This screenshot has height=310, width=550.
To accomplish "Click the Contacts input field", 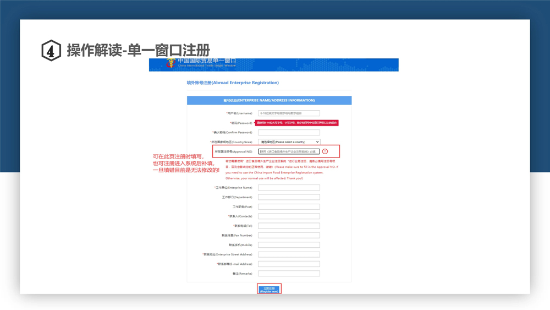I will tap(289, 216).
